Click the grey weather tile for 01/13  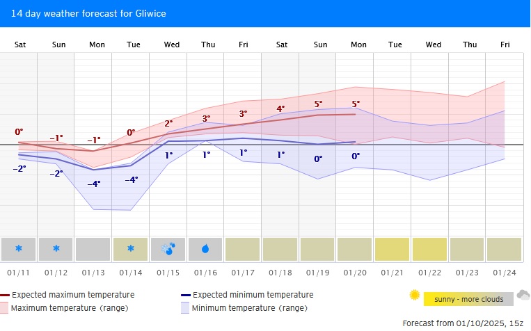click(93, 248)
